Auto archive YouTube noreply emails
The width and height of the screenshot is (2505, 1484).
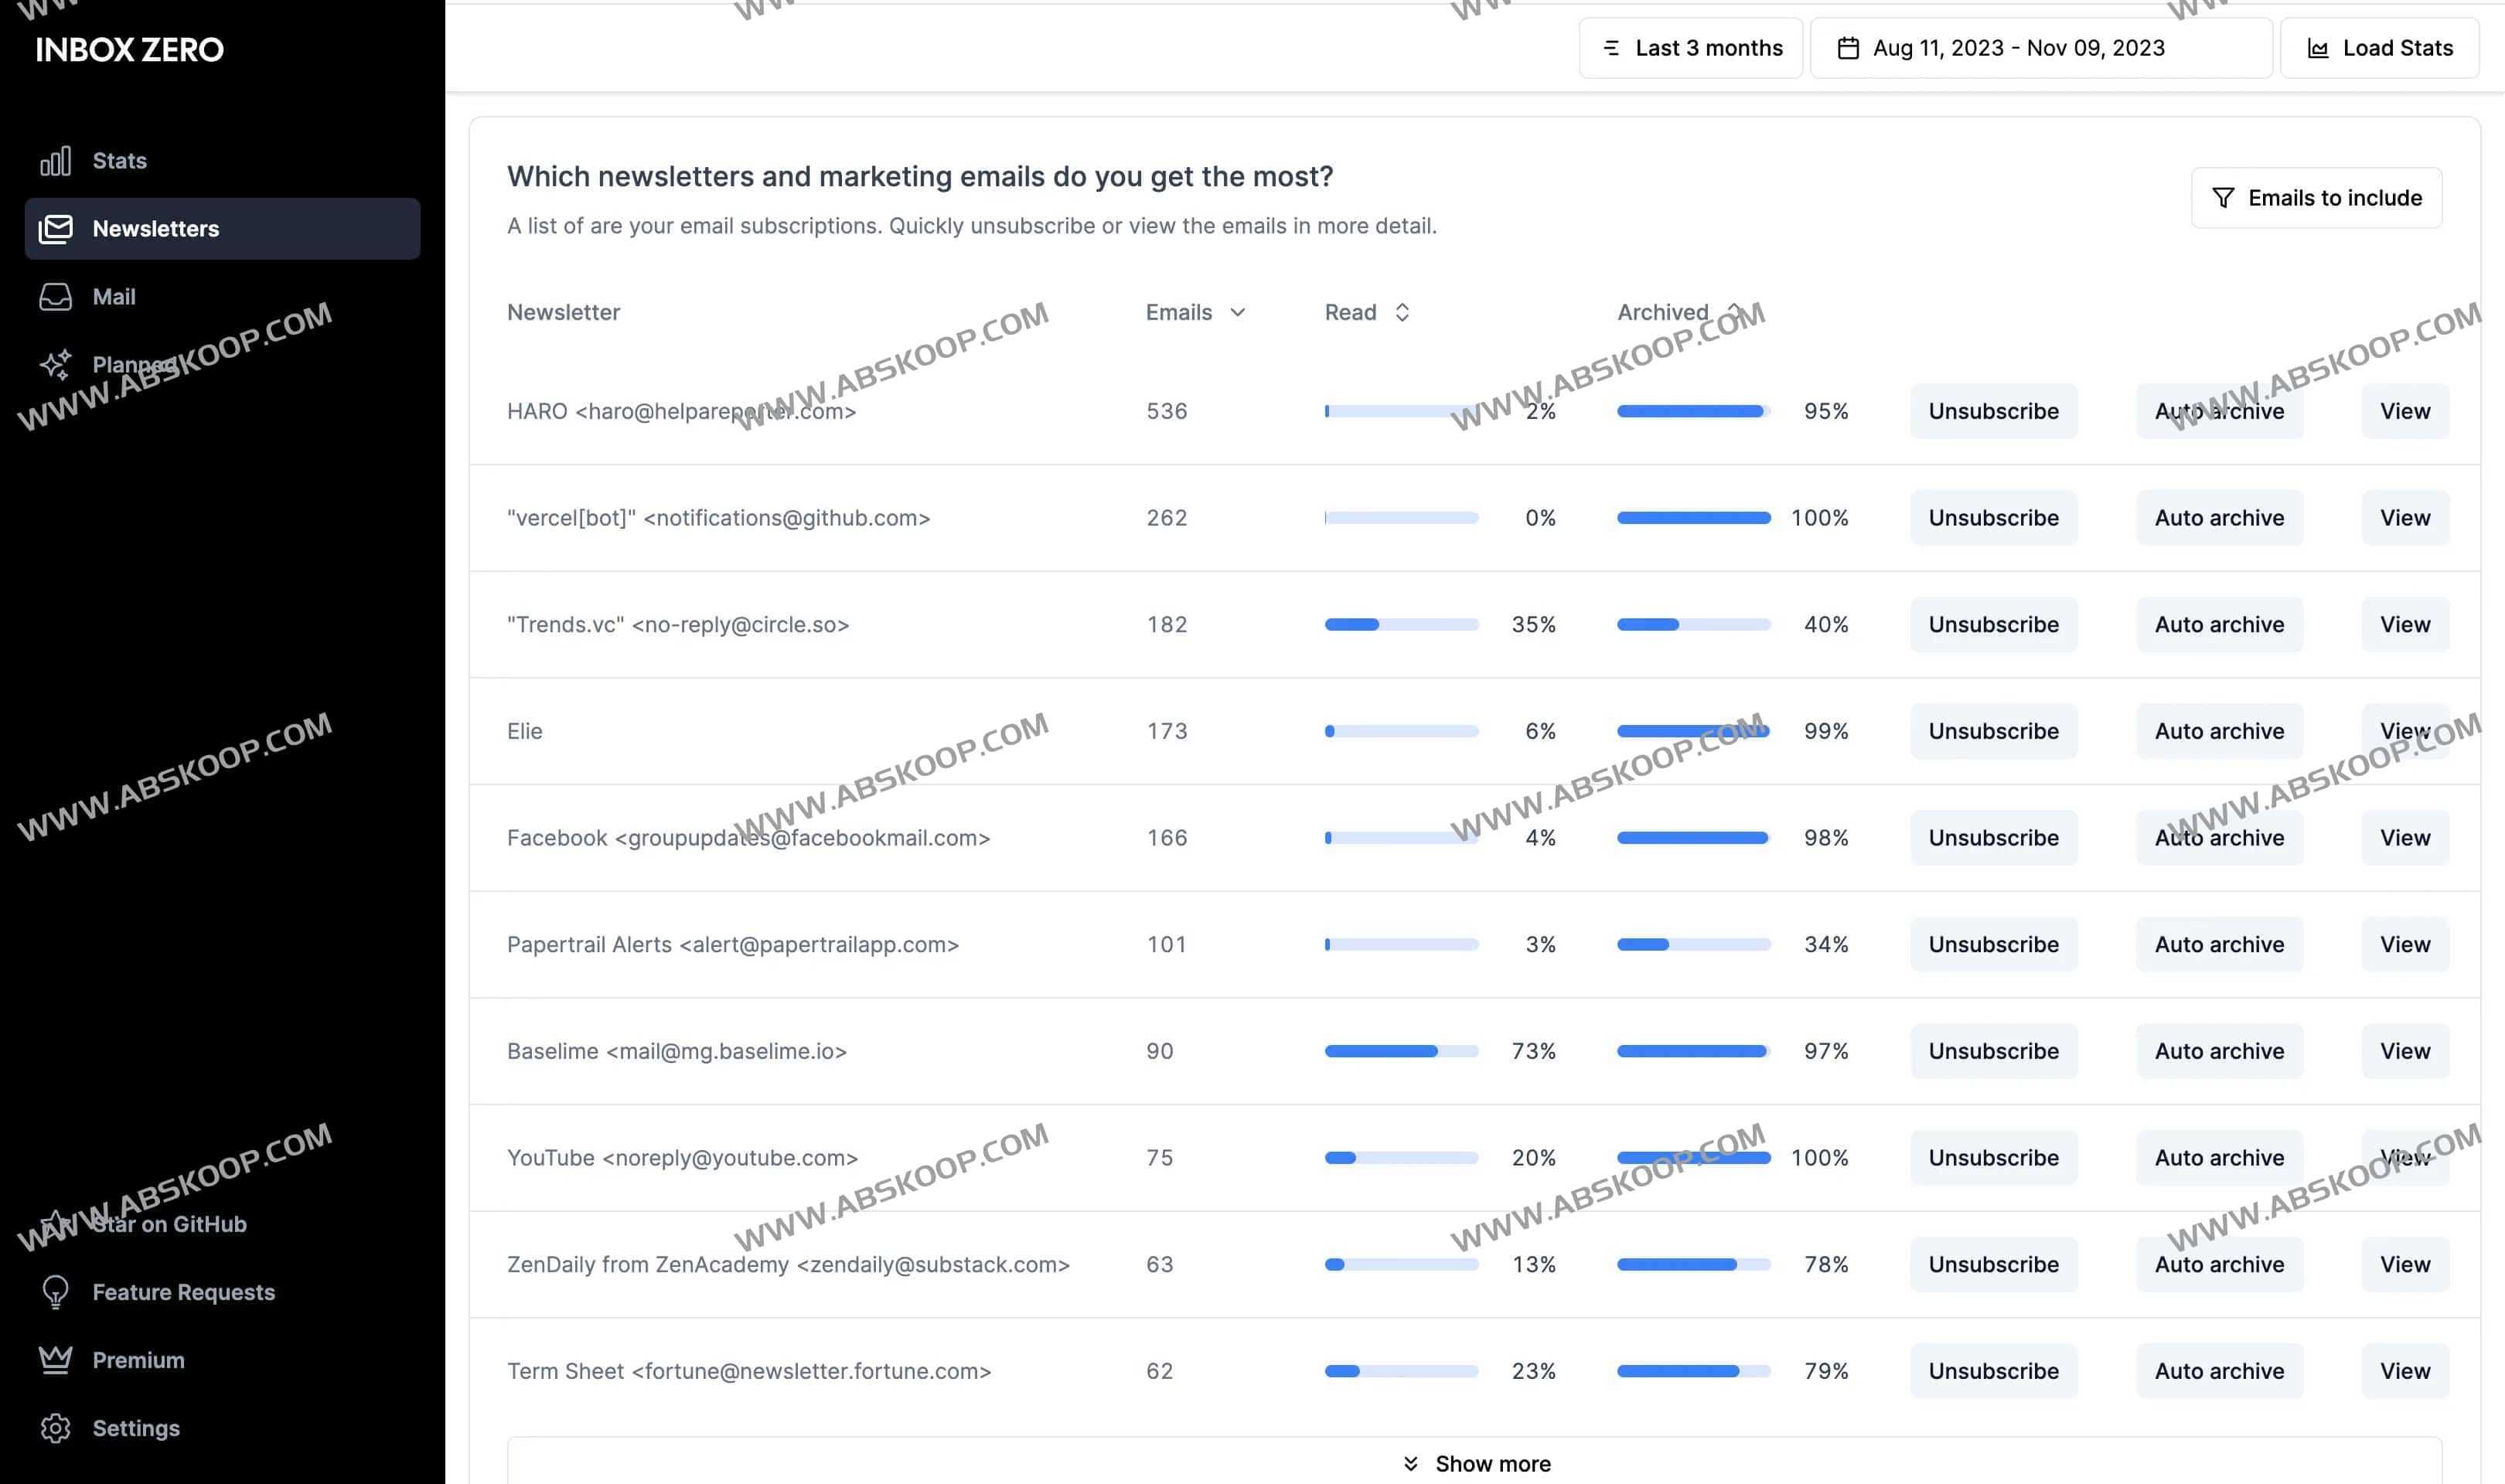click(2218, 1158)
